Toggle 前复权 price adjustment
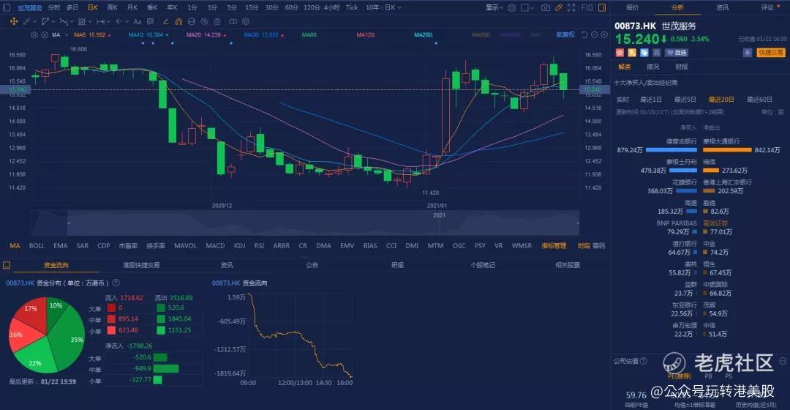 (565, 35)
